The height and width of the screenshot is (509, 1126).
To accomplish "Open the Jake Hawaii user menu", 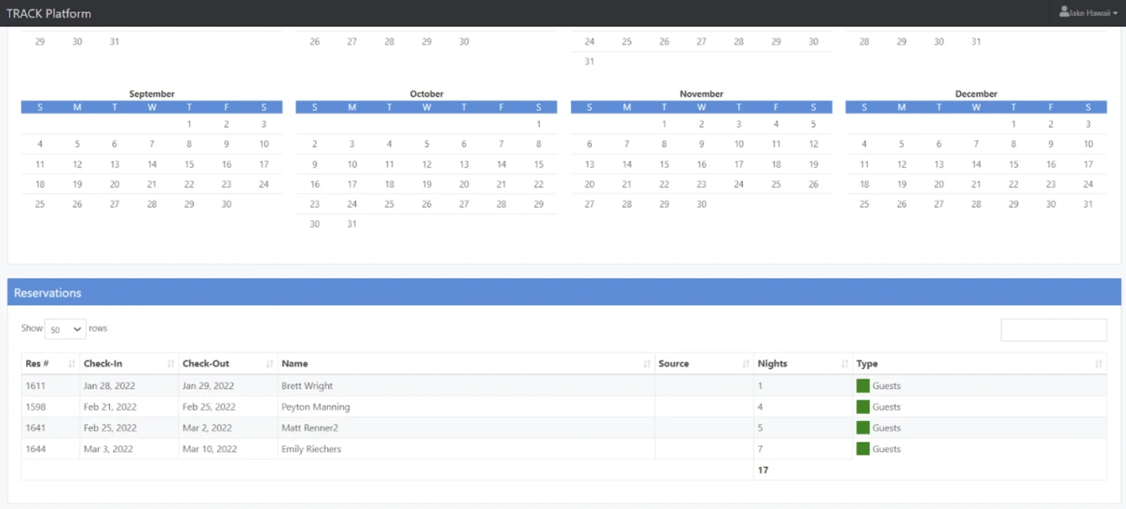I will 1089,13.
